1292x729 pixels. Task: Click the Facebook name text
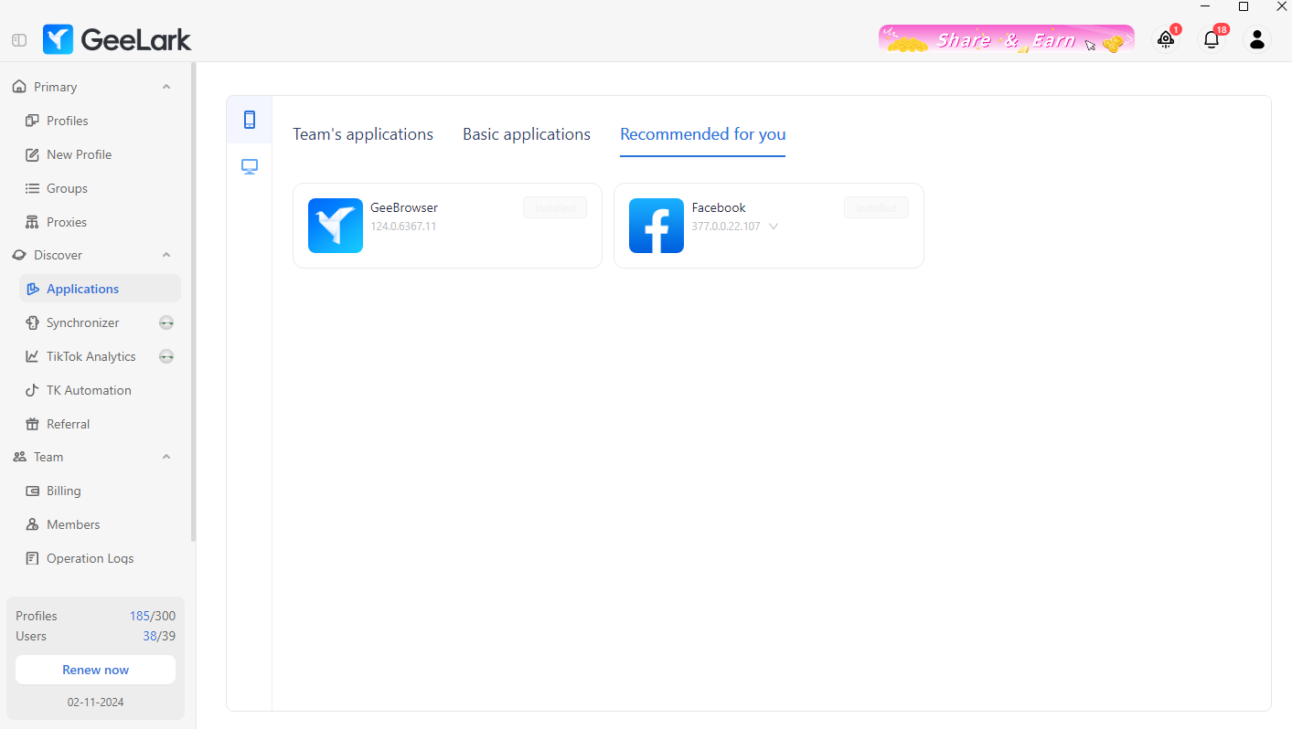[x=719, y=207]
